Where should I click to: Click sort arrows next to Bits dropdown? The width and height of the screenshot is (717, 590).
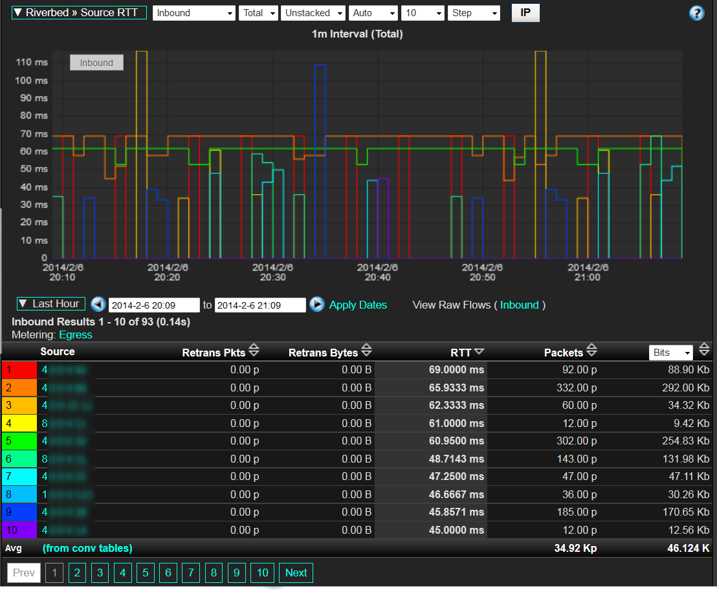click(704, 351)
